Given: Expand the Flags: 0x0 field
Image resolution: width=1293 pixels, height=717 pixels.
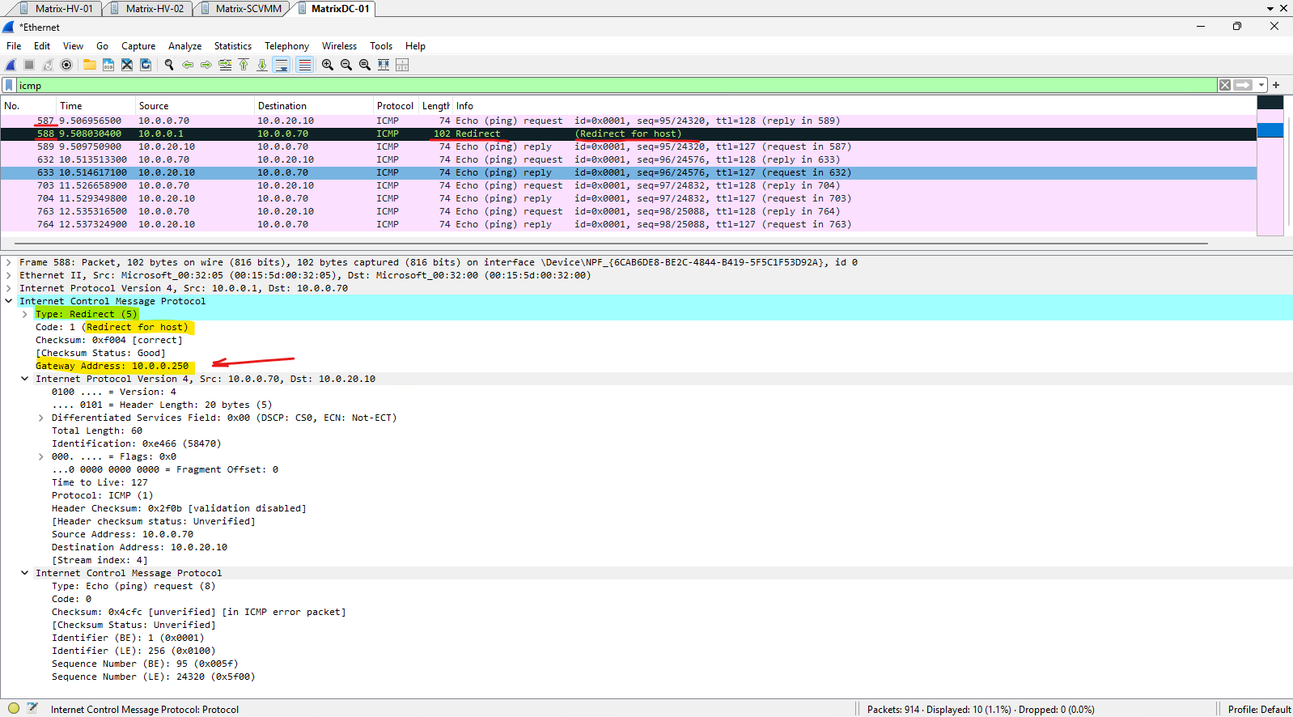Looking at the screenshot, I should click(41, 456).
